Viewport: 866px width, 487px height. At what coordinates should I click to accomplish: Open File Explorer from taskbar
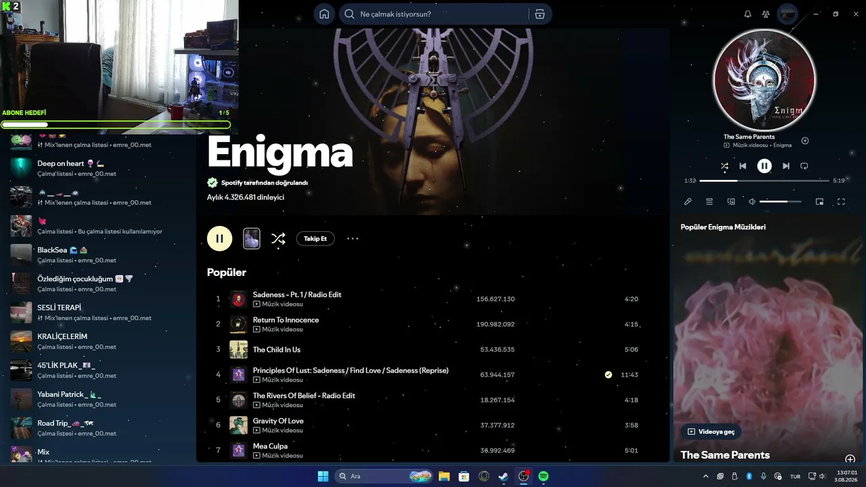[444, 476]
